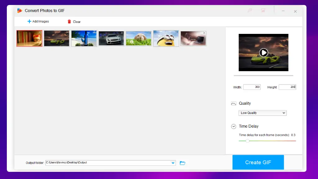Minimize the Convert Photos to GIF window
This screenshot has width=318, height=179.
click(x=283, y=11)
